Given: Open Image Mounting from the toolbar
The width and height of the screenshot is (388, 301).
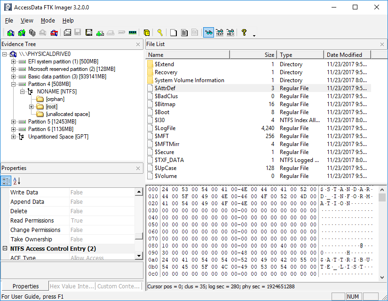Looking at the screenshot, I should pyautogui.click(x=32, y=32).
